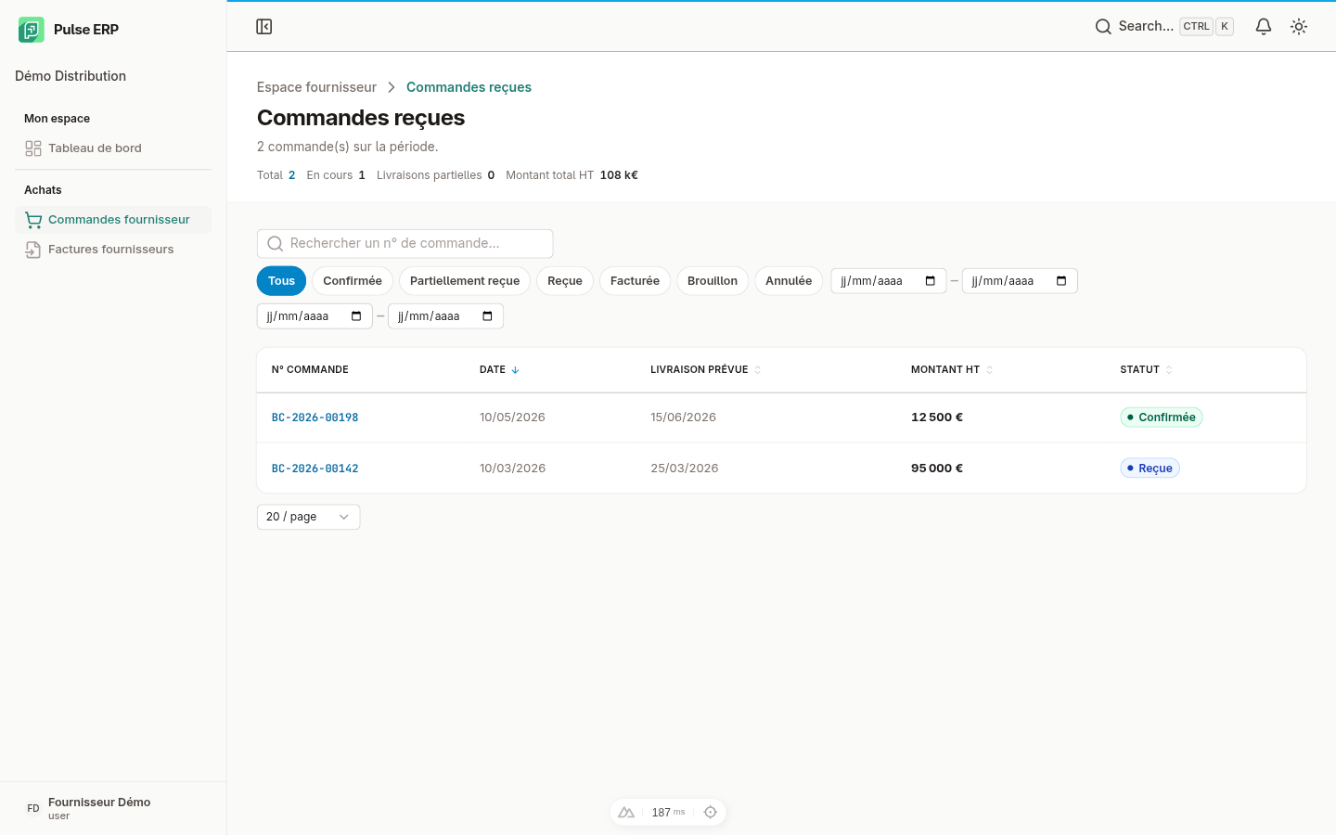Click the Total 2 stat
The image size is (1336, 835).
(x=276, y=175)
